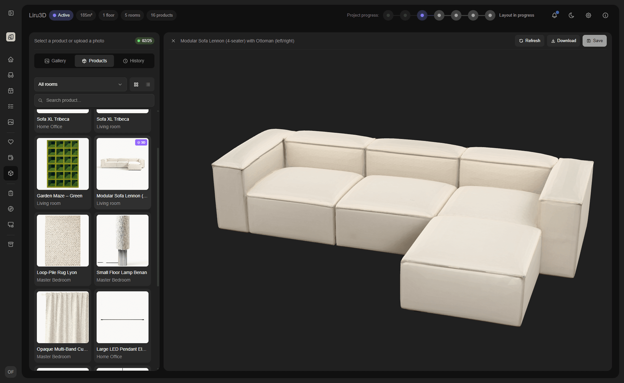Open the calendar icon in left sidebar
This screenshot has width=624, height=383.
[11, 90]
